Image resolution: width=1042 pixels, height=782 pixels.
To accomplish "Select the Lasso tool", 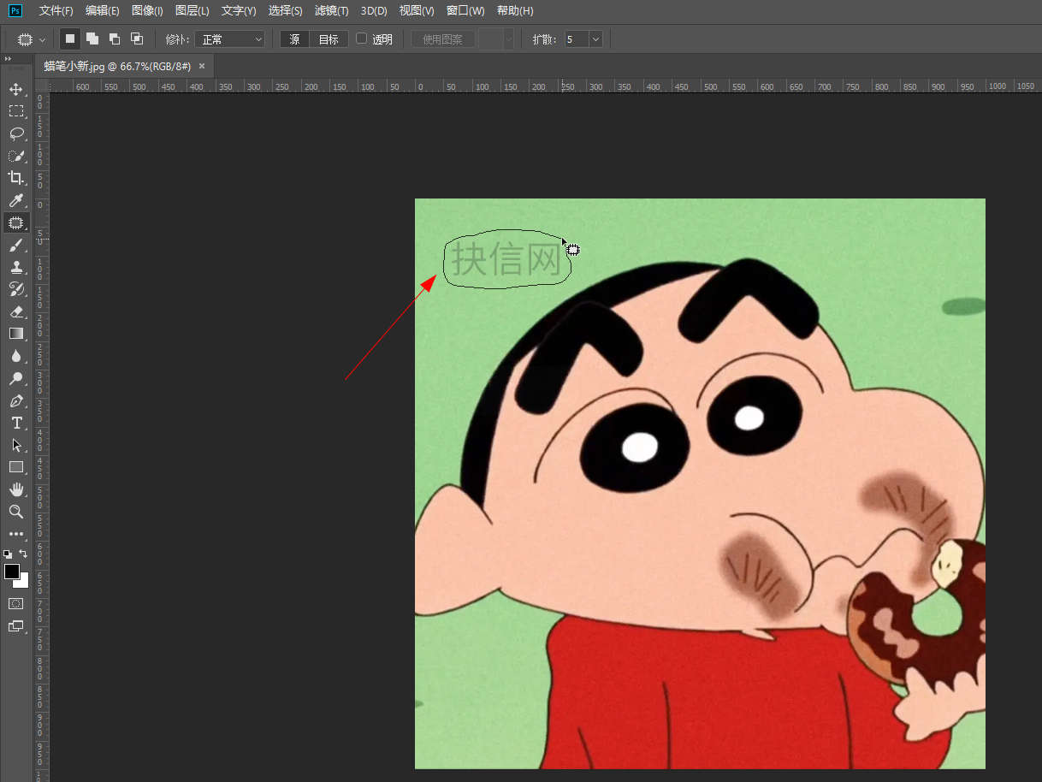I will pyautogui.click(x=15, y=133).
